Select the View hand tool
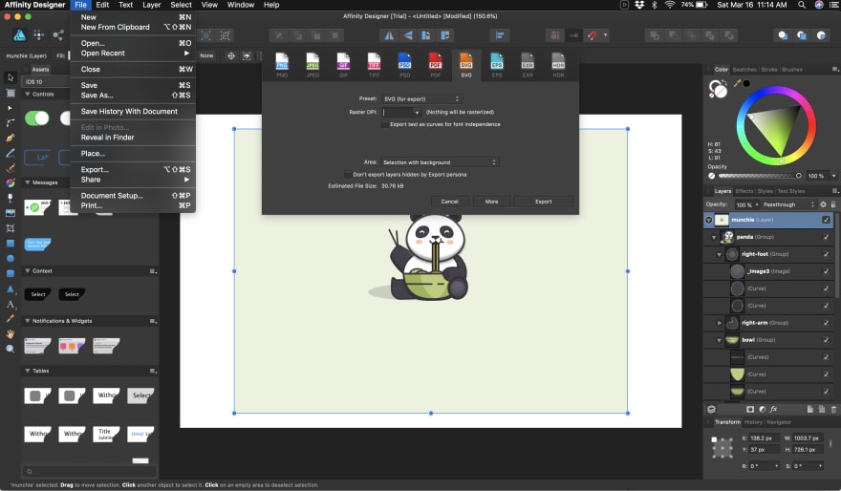This screenshot has height=491, width=841. (11, 333)
